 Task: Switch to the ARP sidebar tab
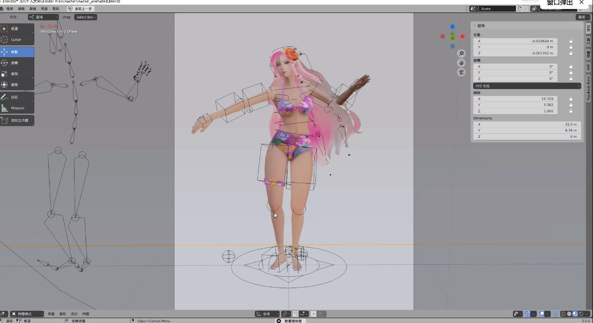(x=588, y=67)
